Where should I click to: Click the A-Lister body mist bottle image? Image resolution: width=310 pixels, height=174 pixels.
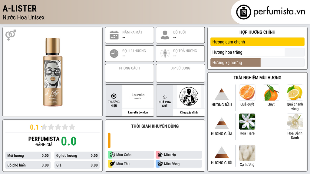point(53,72)
